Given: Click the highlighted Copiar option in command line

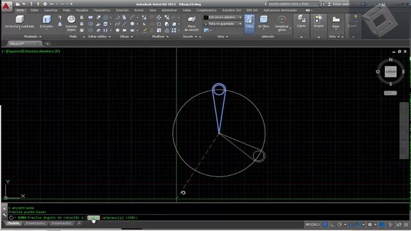Looking at the screenshot, I should [x=93, y=218].
